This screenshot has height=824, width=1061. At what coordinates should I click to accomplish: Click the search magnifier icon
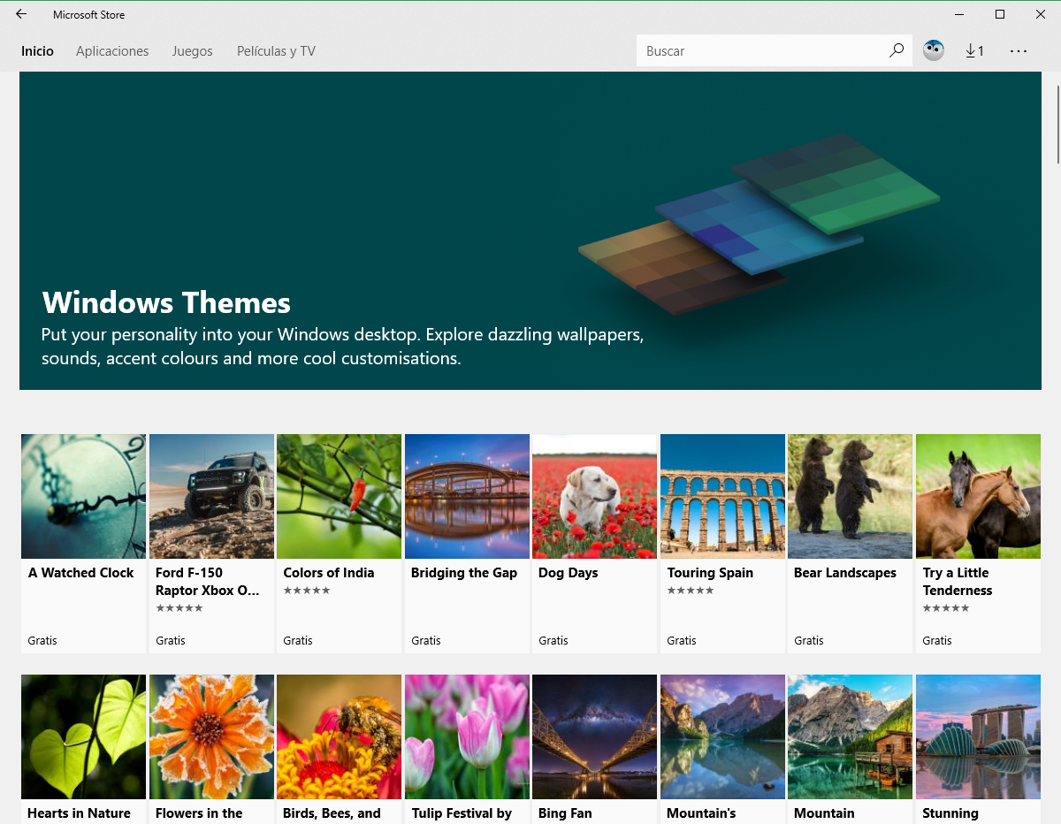pos(897,50)
